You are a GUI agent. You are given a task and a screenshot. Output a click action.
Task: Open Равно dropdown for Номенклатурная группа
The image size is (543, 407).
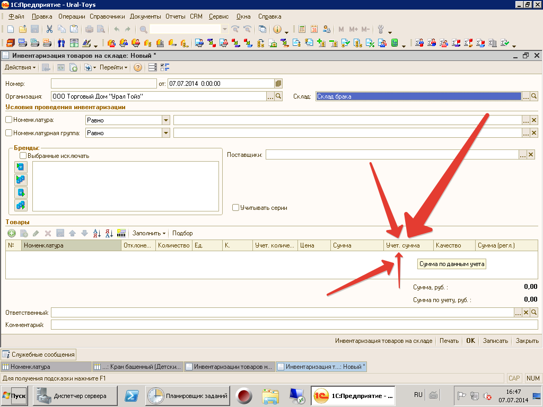coord(166,133)
